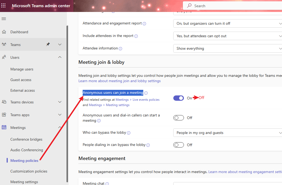Follow Meetings link before Meeting settings

[95, 105]
